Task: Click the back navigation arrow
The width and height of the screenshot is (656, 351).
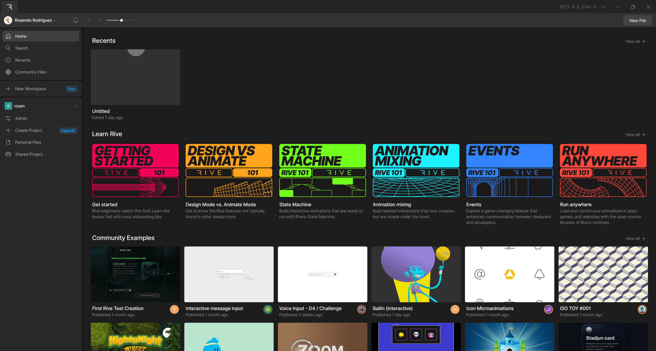Action: coord(89,20)
